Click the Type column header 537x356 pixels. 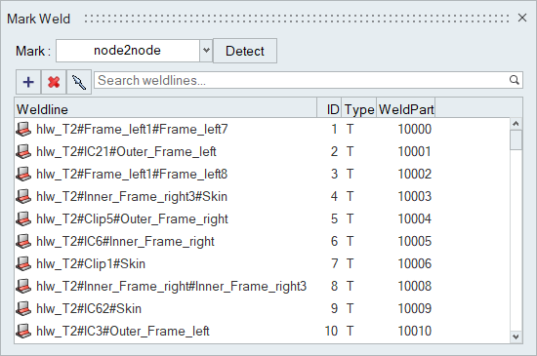click(x=359, y=109)
